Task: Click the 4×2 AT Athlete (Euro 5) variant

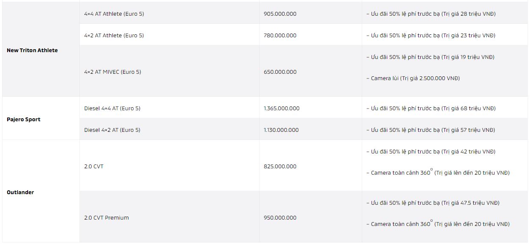Action: click(x=114, y=35)
